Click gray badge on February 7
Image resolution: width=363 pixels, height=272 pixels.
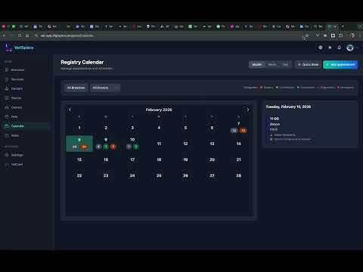pos(234,131)
